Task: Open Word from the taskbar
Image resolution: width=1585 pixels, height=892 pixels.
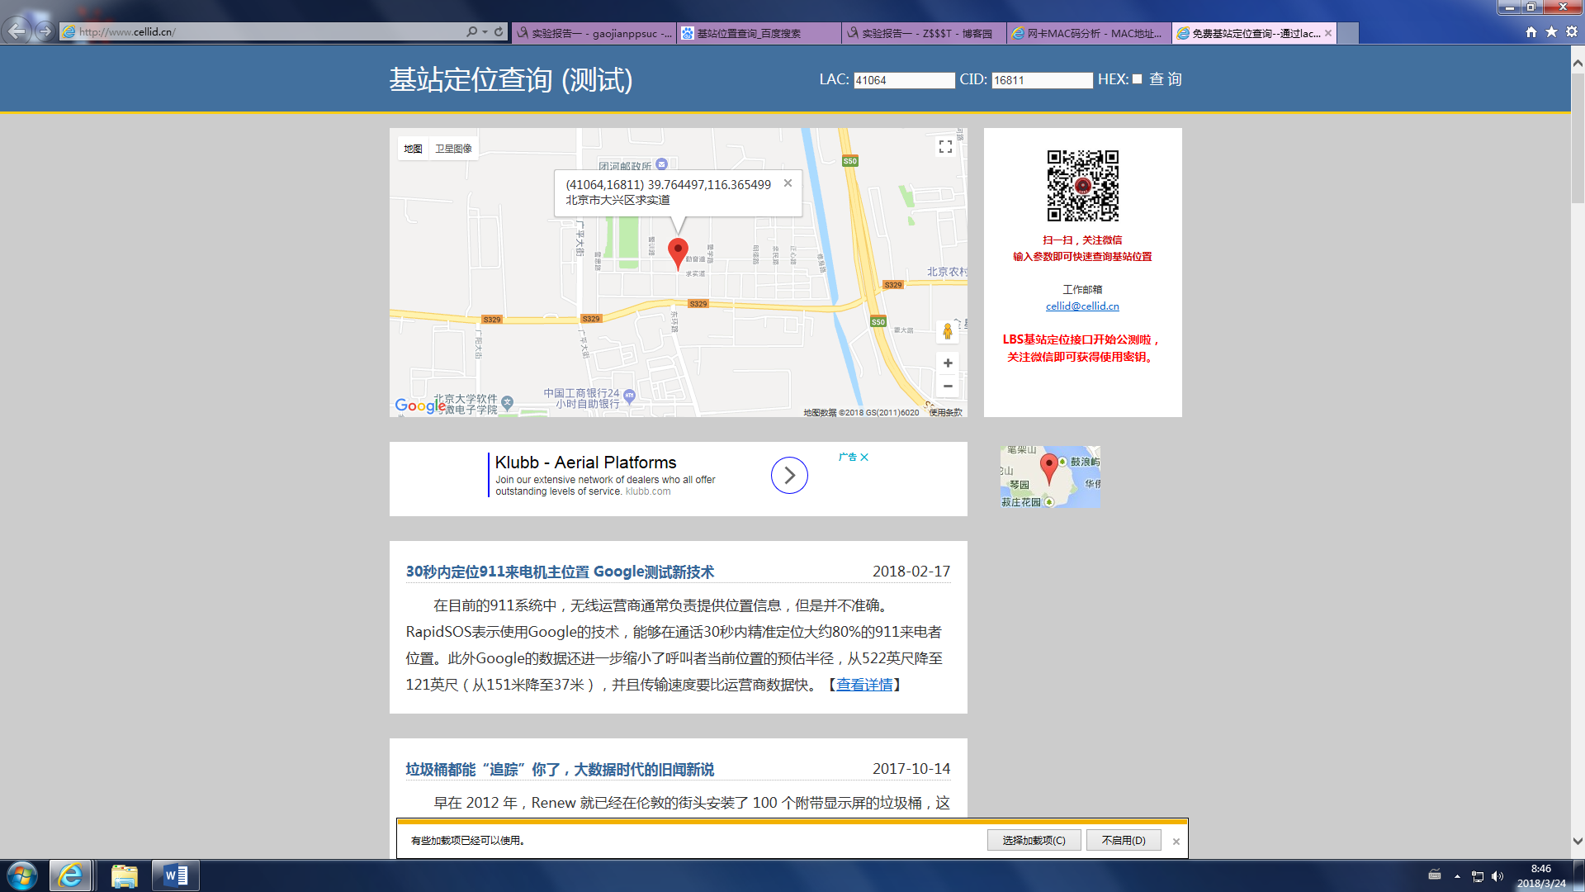Action: (176, 875)
